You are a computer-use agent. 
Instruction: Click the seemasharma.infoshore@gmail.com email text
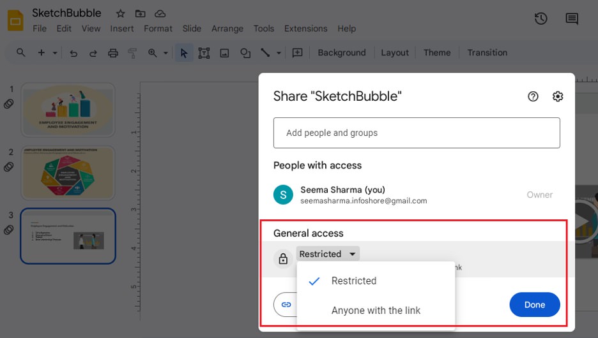364,201
